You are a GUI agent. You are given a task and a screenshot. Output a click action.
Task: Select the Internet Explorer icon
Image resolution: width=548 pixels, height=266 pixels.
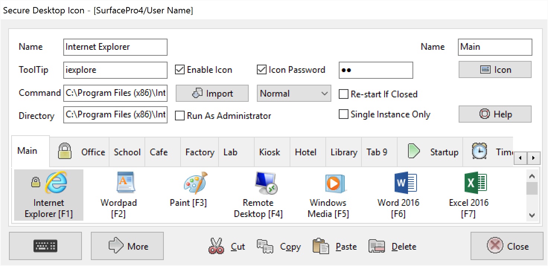(x=56, y=183)
